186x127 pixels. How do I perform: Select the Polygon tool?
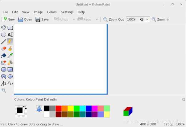(4, 76)
